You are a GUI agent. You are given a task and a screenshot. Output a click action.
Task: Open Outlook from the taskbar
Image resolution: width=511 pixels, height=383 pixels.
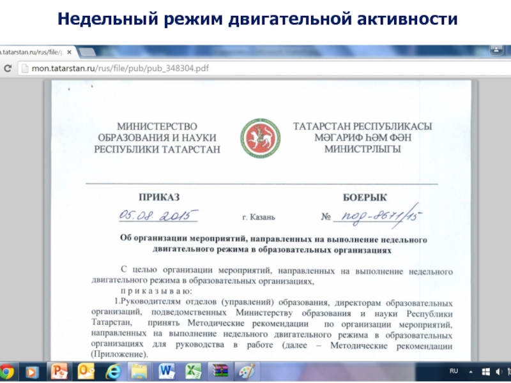click(86, 372)
